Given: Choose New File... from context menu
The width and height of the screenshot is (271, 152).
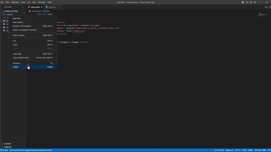Looking at the screenshot, I should (x=33, y=19).
